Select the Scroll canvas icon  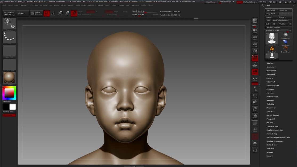[x=255, y=31]
